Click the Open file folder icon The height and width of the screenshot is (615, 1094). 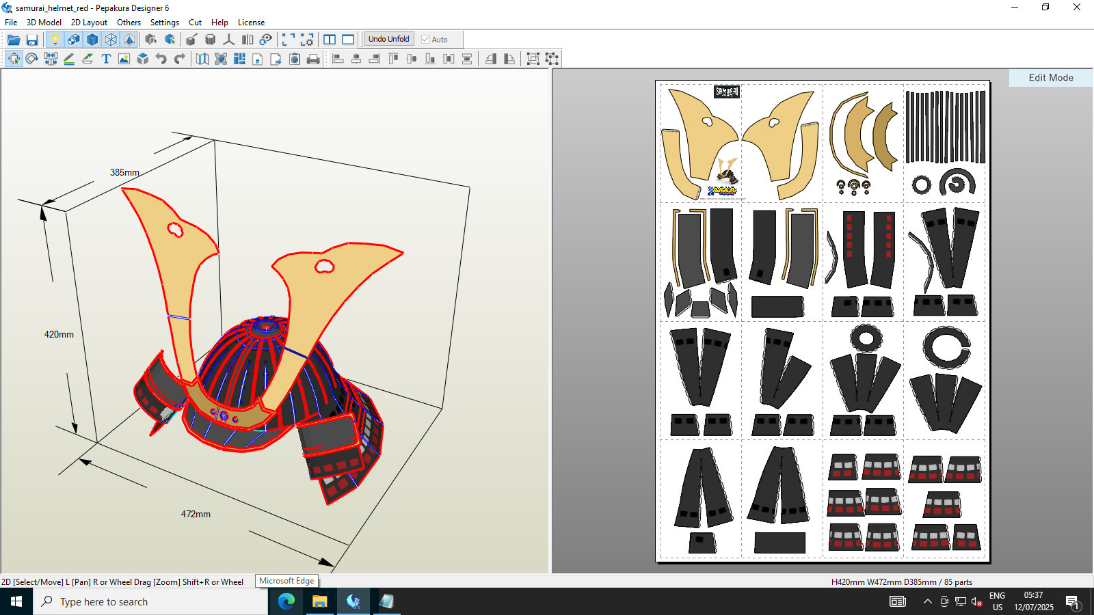coord(14,40)
